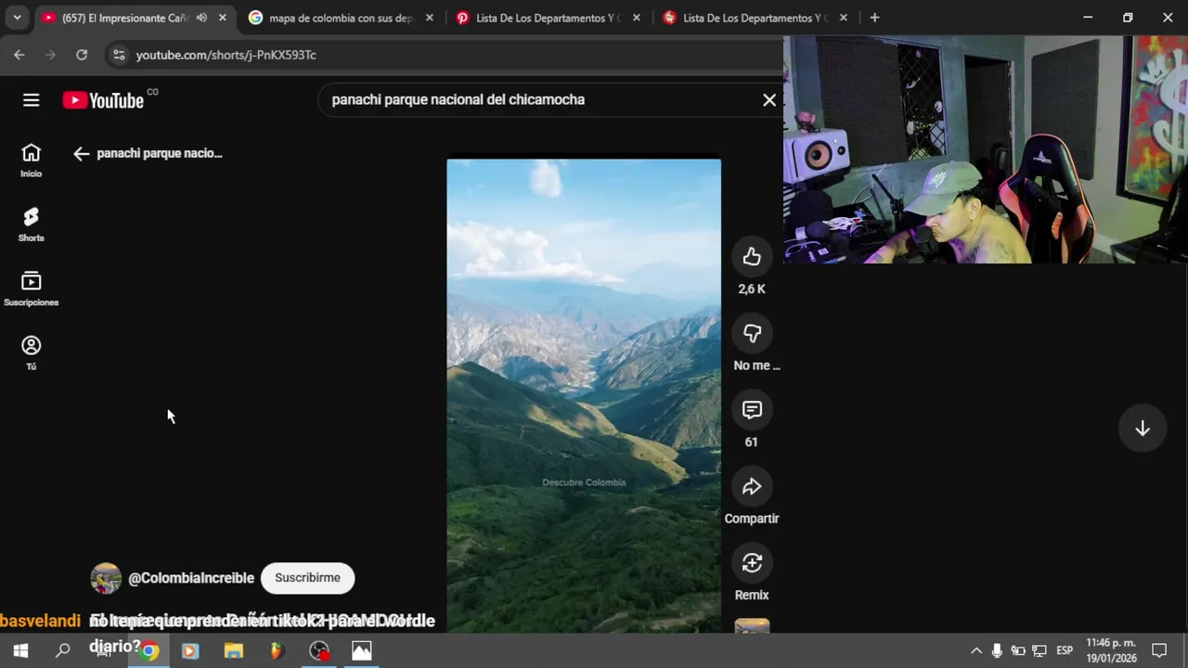Switch to the mapa de colombia Google tab
1188x668 pixels.
click(x=340, y=18)
